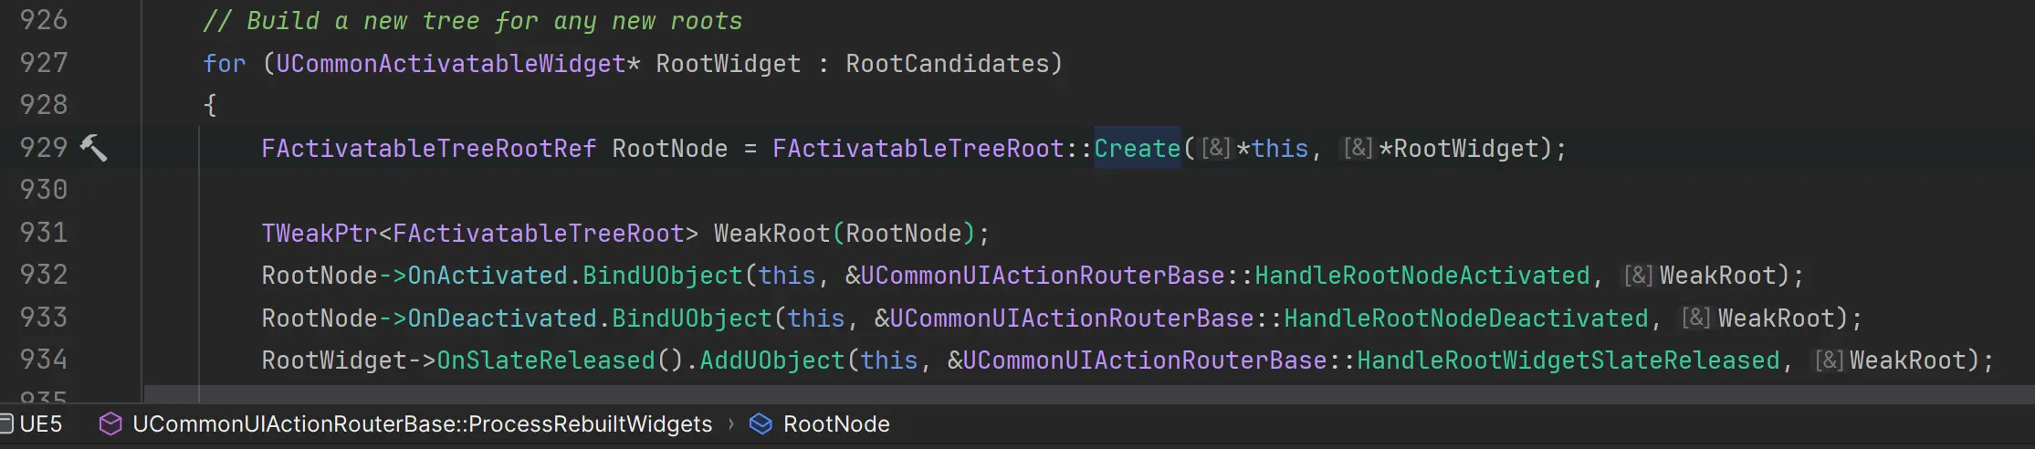Click the [&] hint on the HandleRootWidgetSlateReleased line

[x=1829, y=360]
